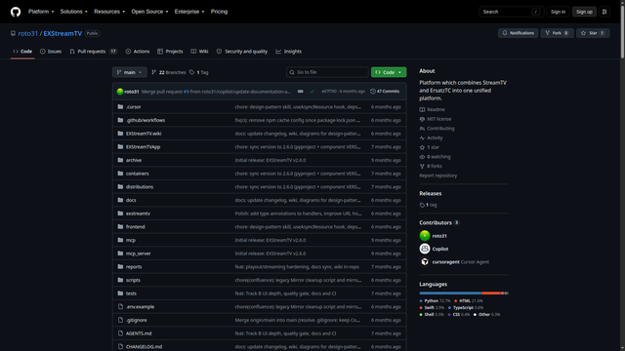Click the archive folder icon
This screenshot has height=351, width=625.
[120, 160]
